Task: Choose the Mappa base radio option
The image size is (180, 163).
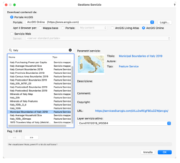Action: (40, 28)
